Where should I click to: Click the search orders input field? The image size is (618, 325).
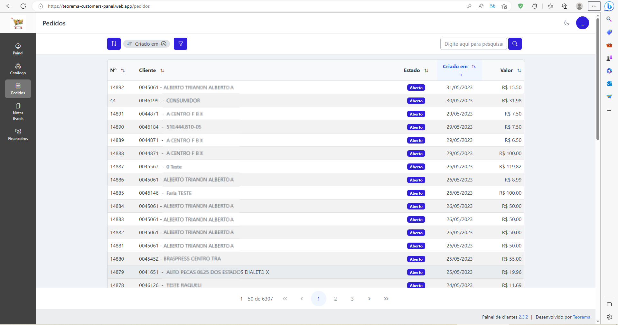[473, 44]
